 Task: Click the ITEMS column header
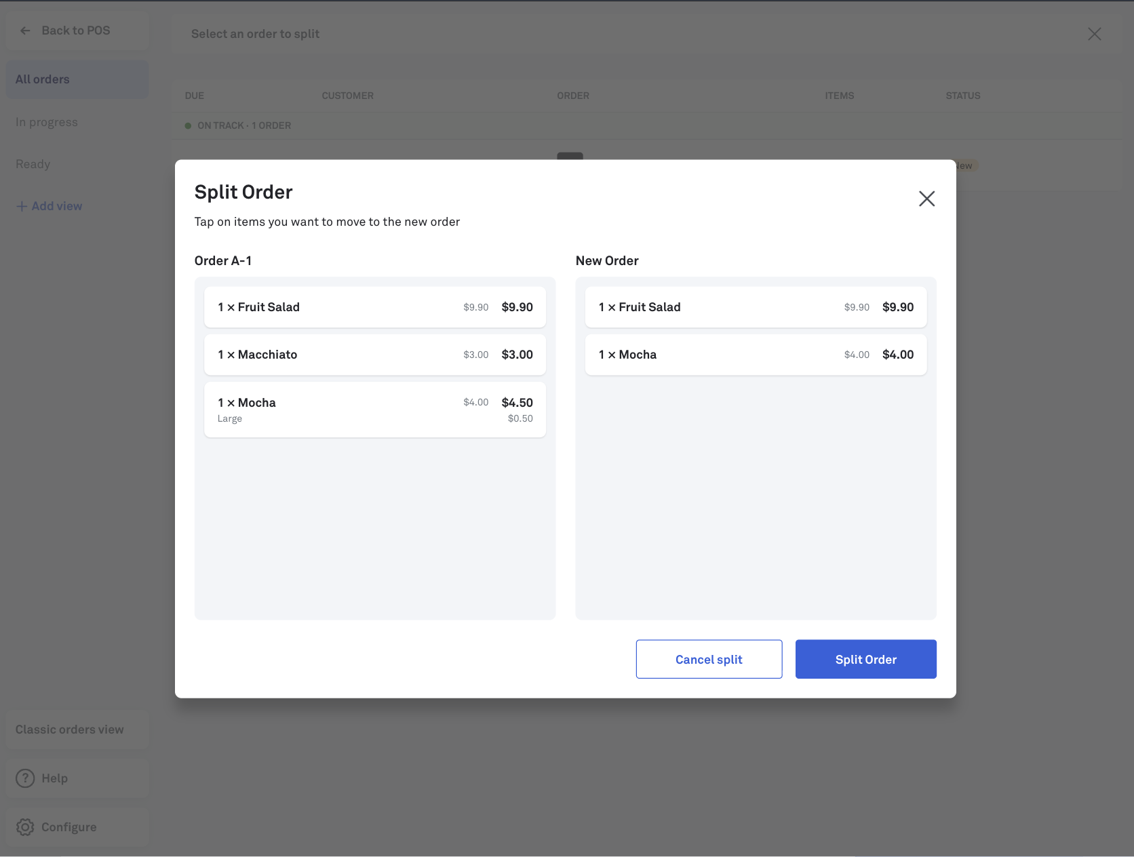coord(840,96)
